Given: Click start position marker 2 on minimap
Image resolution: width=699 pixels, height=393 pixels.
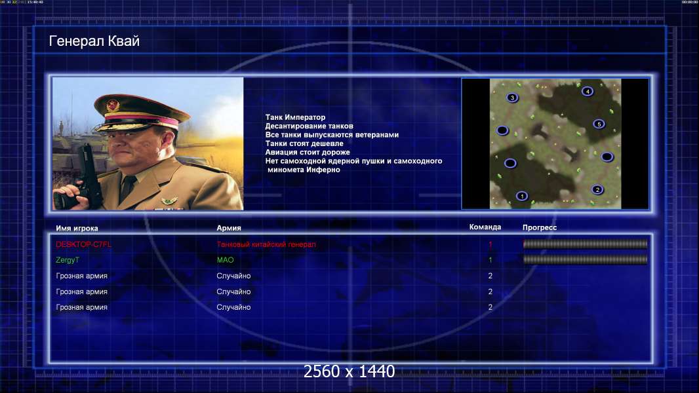Looking at the screenshot, I should [x=597, y=189].
